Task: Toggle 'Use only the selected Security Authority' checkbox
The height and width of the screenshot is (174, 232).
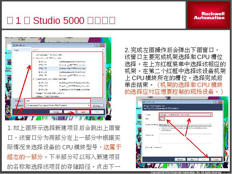Action: tap(160, 129)
